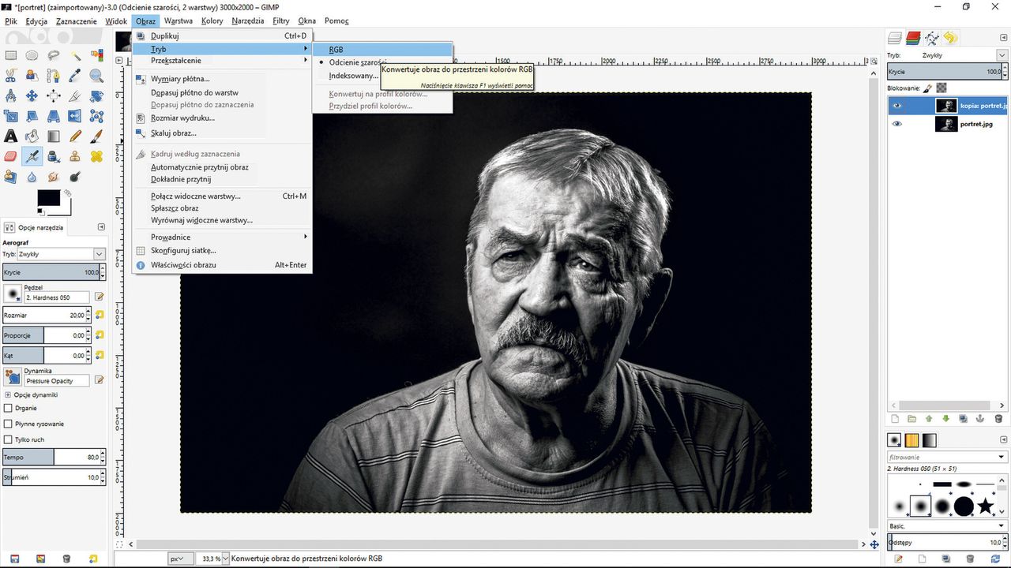Expand Opcje dynamiki section

8,394
